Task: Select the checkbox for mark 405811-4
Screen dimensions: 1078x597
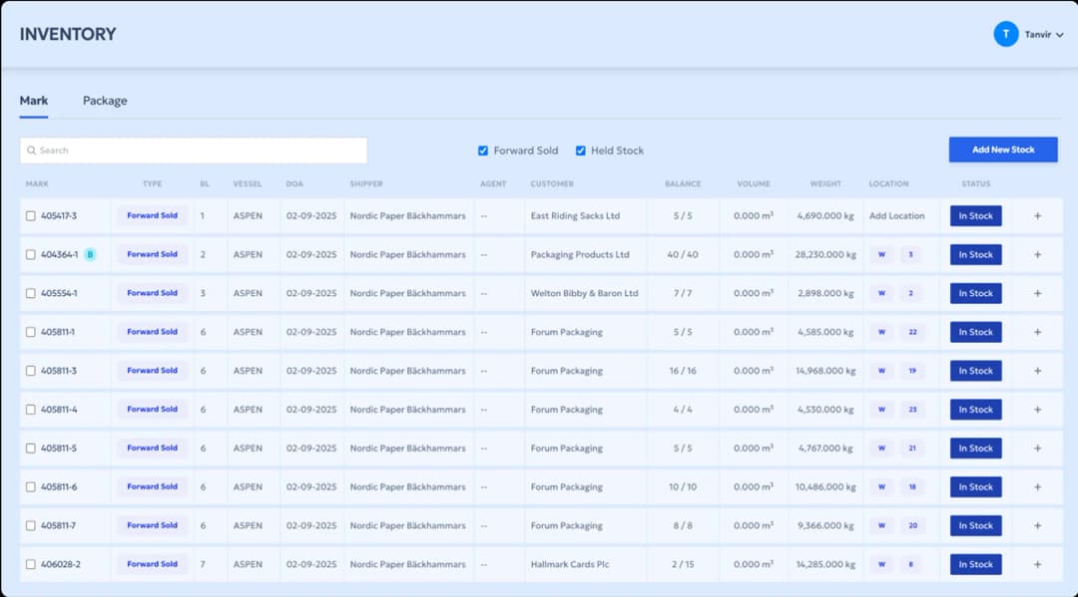Action: 31,410
